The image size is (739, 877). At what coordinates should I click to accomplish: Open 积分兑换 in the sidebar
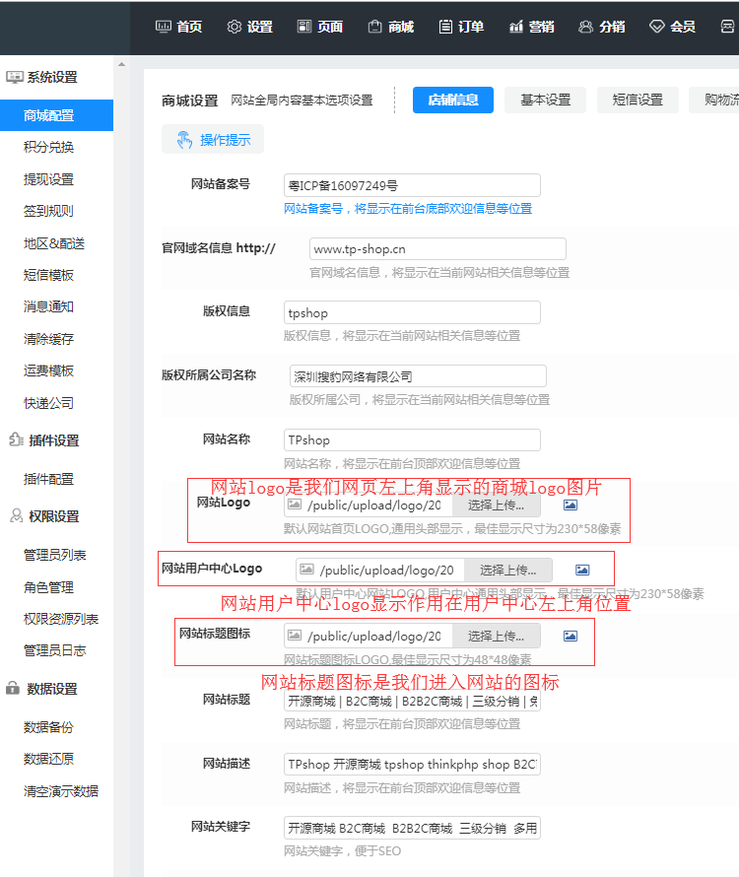[48, 147]
